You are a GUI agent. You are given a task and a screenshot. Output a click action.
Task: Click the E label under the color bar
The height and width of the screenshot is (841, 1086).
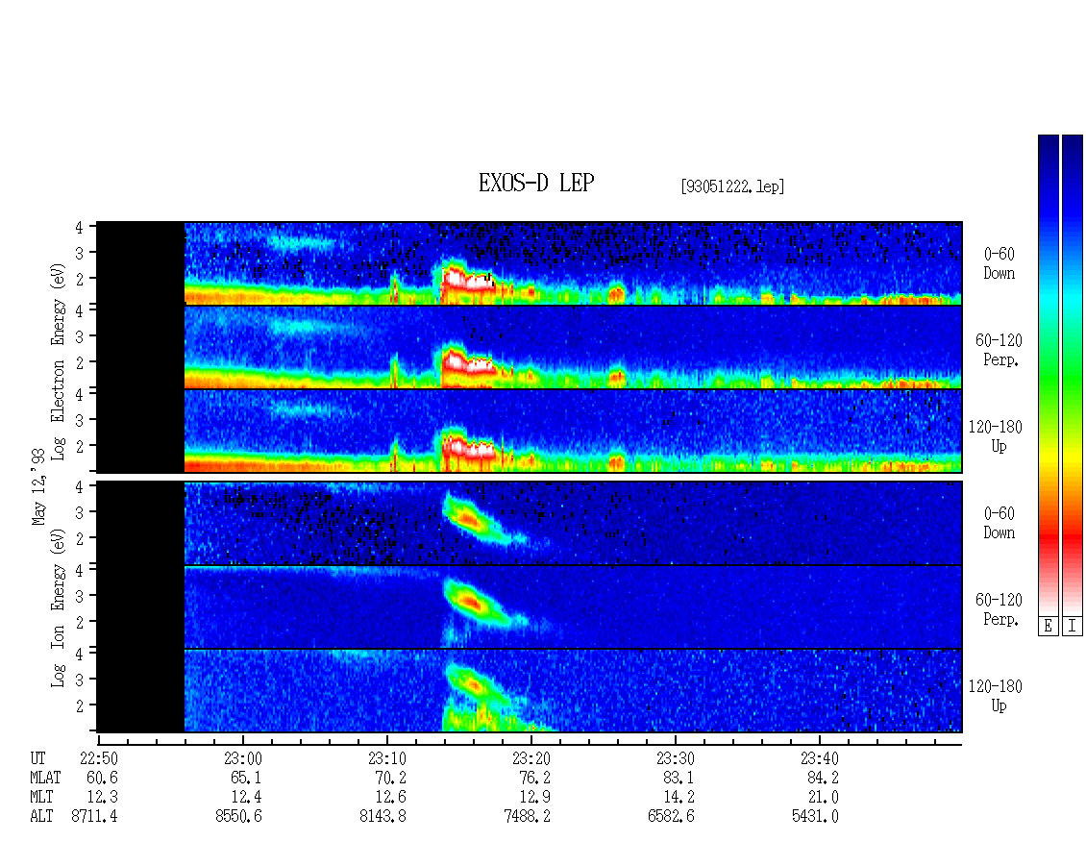point(1048,627)
